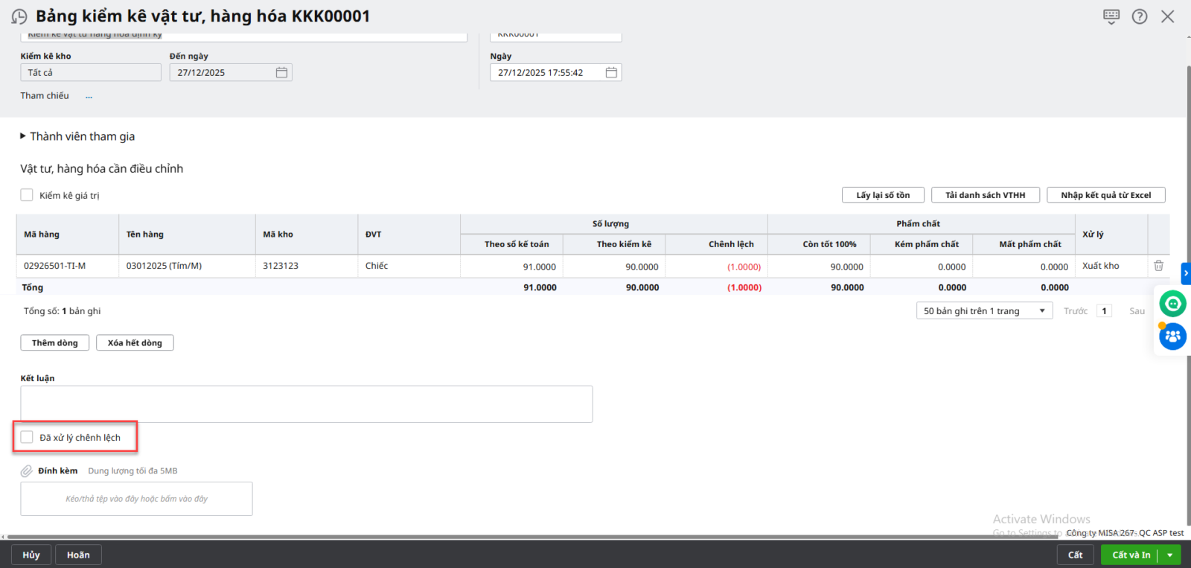The image size is (1191, 568).
Task: Delete row using the trash icon
Action: coord(1158,266)
